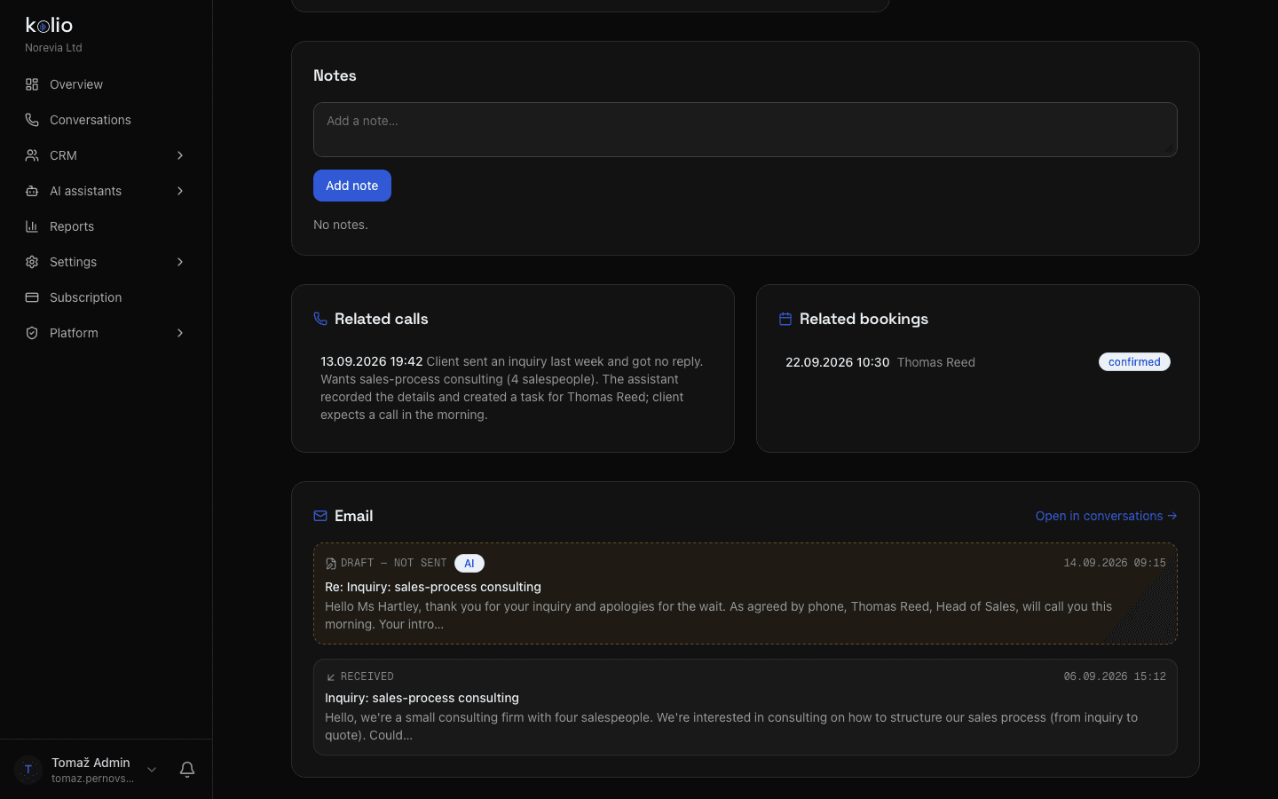Click the received arrow icon
The image size is (1278, 799).
pos(330,677)
